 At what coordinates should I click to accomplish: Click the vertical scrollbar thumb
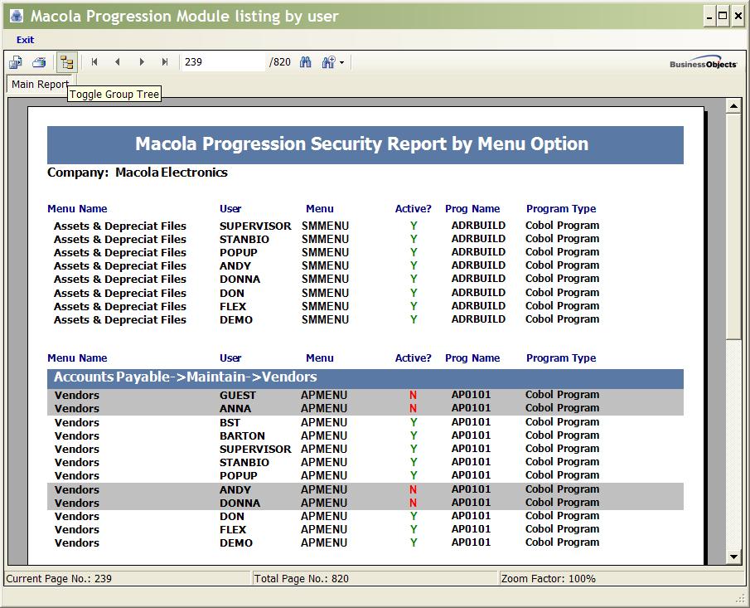click(733, 226)
